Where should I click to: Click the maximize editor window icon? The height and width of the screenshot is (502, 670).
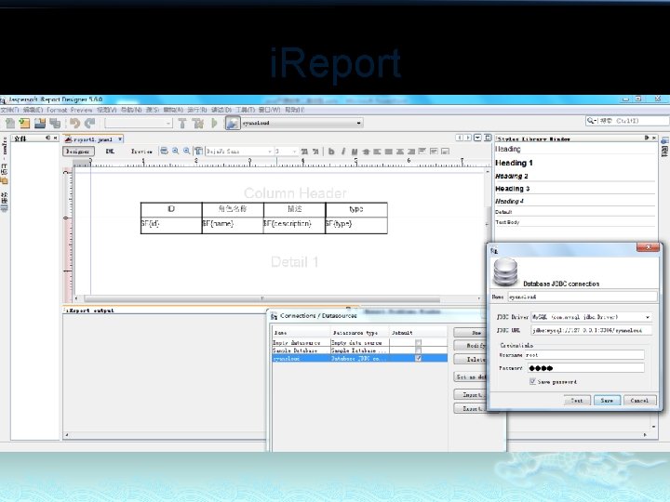[x=488, y=138]
